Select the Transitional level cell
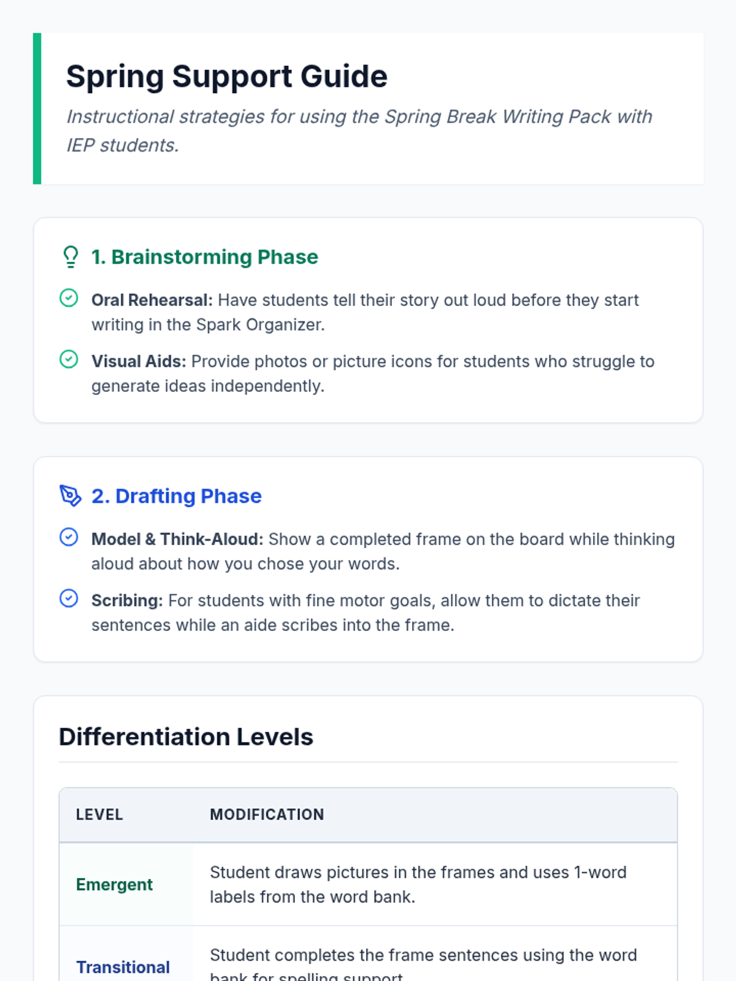 point(123,967)
